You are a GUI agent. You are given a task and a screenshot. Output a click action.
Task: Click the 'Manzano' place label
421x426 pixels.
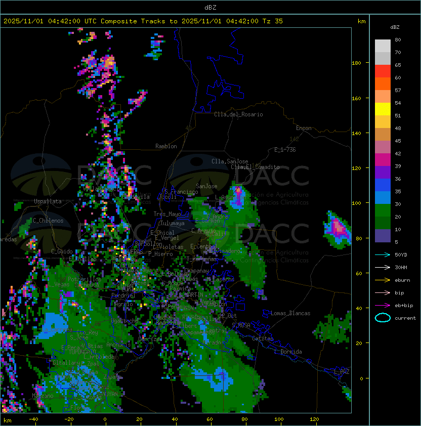[x=43, y=396]
